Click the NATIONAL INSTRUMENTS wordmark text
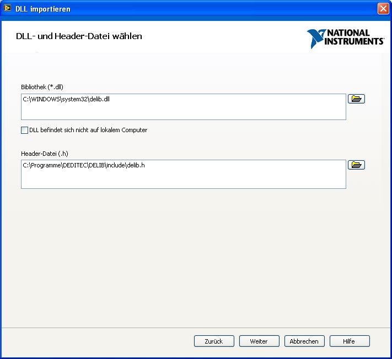 tap(355, 37)
